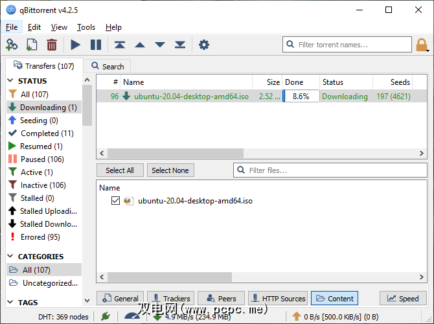Open the Trackers tab
Viewport: 434px width, 324px height.
(170, 298)
